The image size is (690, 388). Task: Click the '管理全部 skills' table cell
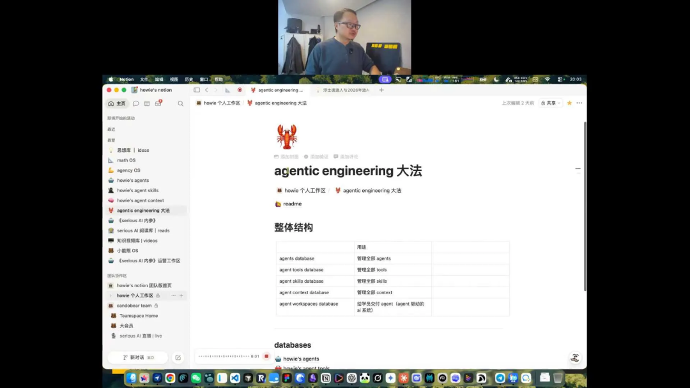(x=393, y=281)
